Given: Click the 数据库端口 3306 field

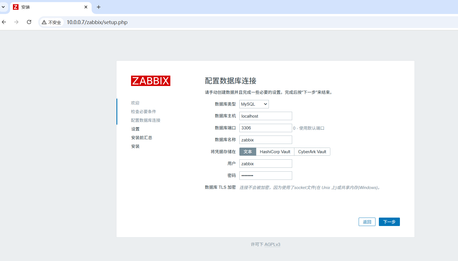Looking at the screenshot, I should coord(266,128).
